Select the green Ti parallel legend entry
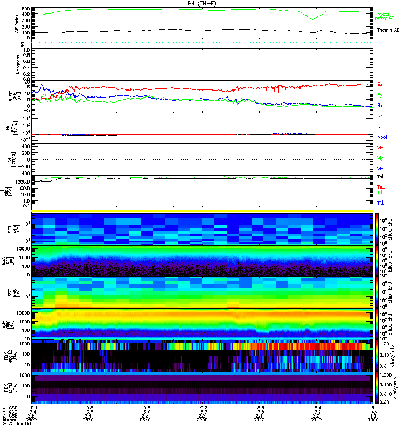This screenshot has height=431, width=404. pyautogui.click(x=380, y=192)
